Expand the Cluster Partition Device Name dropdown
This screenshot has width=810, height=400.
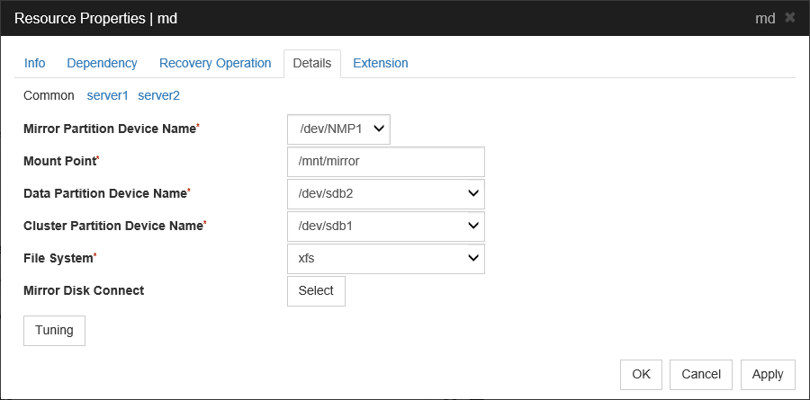[x=385, y=226]
